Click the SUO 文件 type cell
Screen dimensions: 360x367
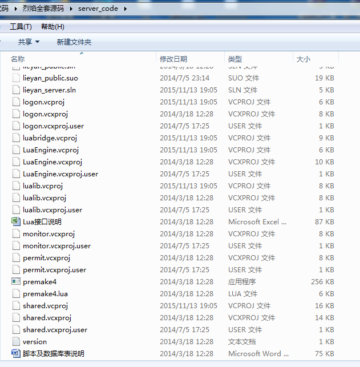[x=244, y=78]
